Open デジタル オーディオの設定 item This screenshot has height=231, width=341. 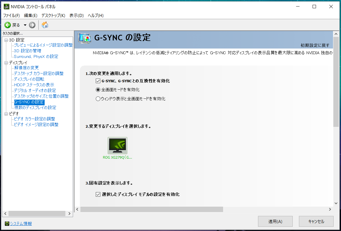[x=35, y=91]
